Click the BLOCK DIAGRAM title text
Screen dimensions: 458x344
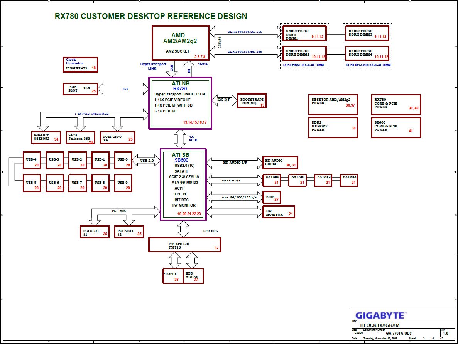pyautogui.click(x=380, y=325)
